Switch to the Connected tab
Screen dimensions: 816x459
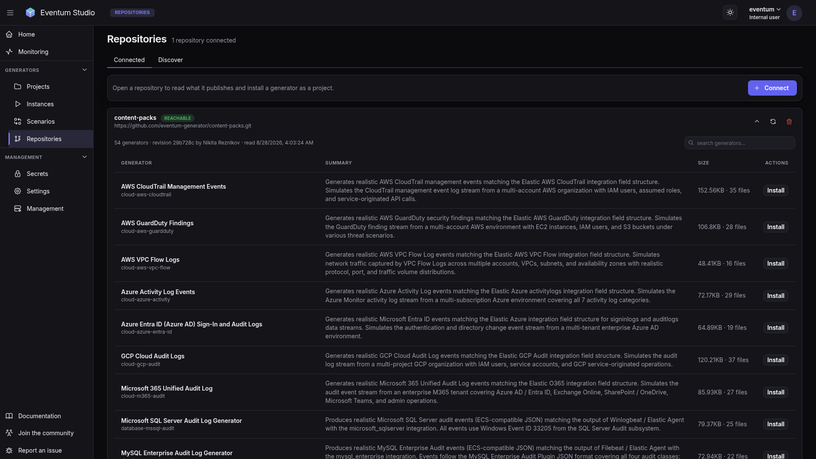tap(129, 60)
